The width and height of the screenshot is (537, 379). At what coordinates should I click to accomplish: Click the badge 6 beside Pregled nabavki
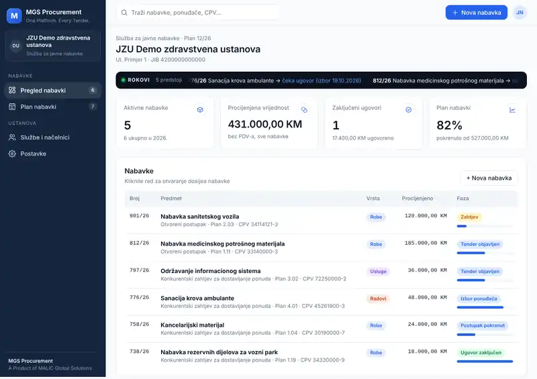click(x=93, y=90)
